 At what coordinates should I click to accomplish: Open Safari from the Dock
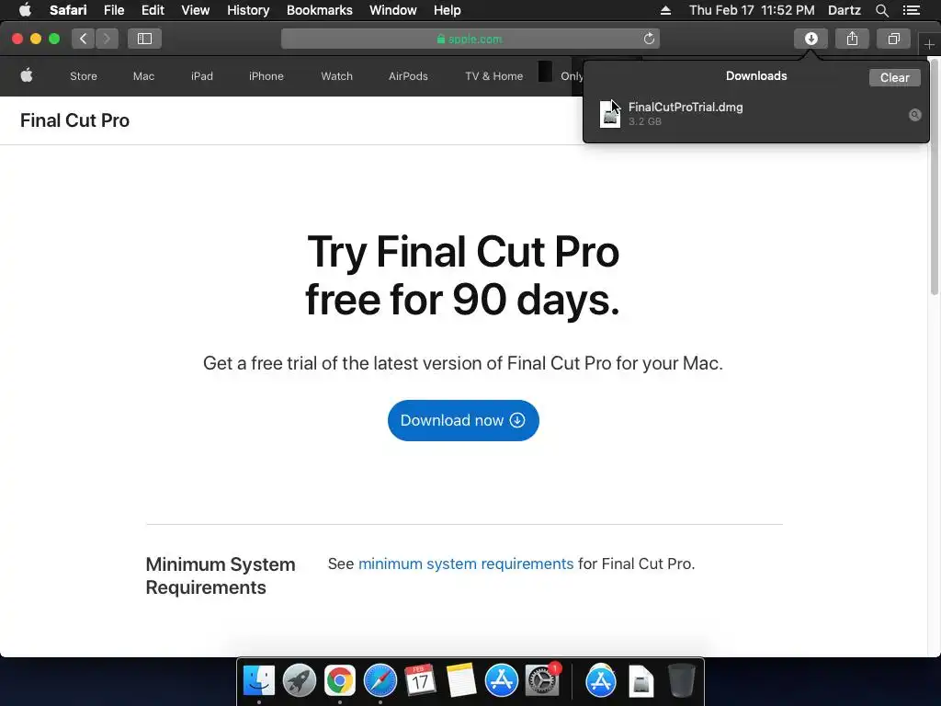380,681
